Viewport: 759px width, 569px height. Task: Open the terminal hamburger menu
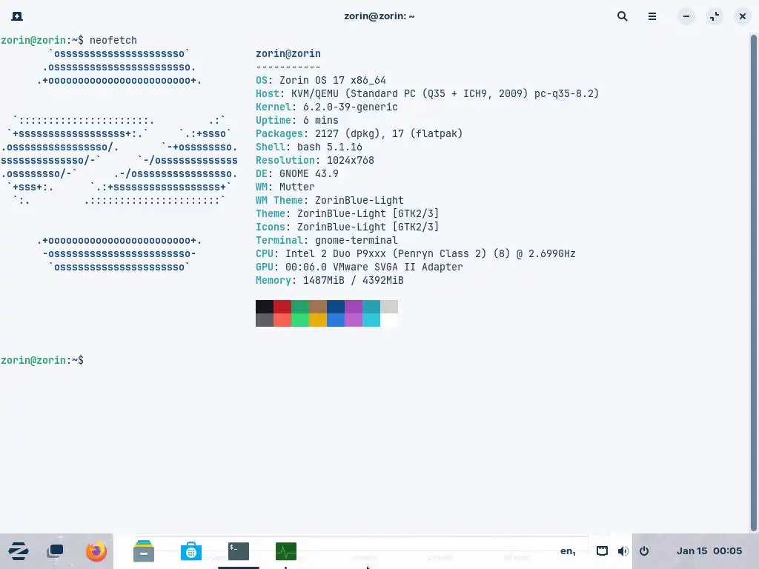pos(652,16)
